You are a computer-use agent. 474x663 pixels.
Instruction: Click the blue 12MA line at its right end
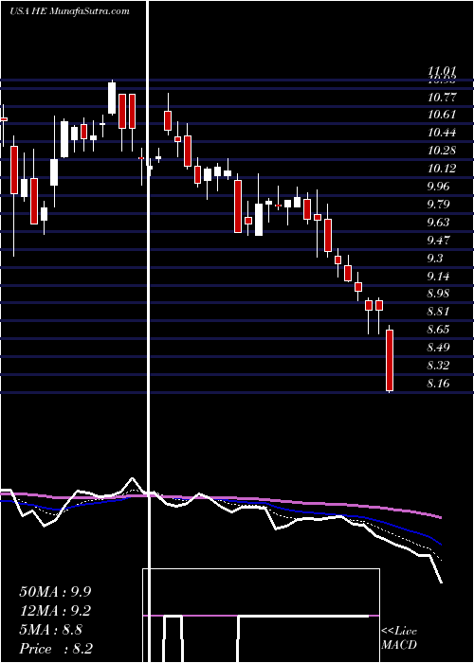[439, 543]
